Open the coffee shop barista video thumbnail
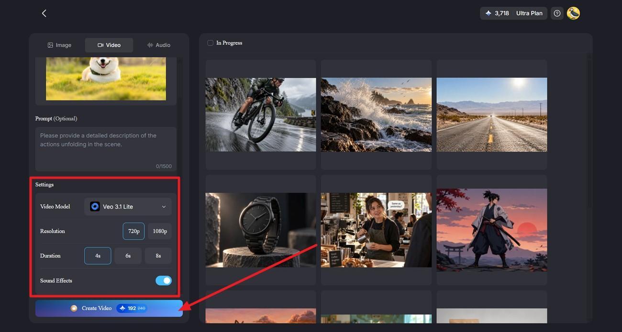The width and height of the screenshot is (622, 332). click(x=376, y=230)
